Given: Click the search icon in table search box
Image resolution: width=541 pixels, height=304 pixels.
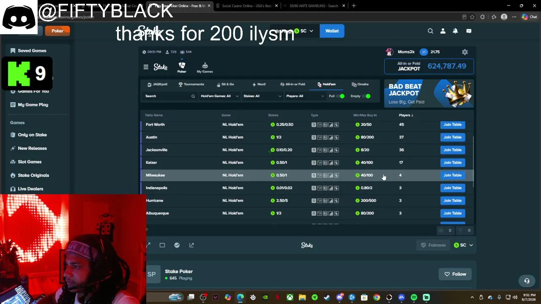Looking at the screenshot, I should click(193, 96).
